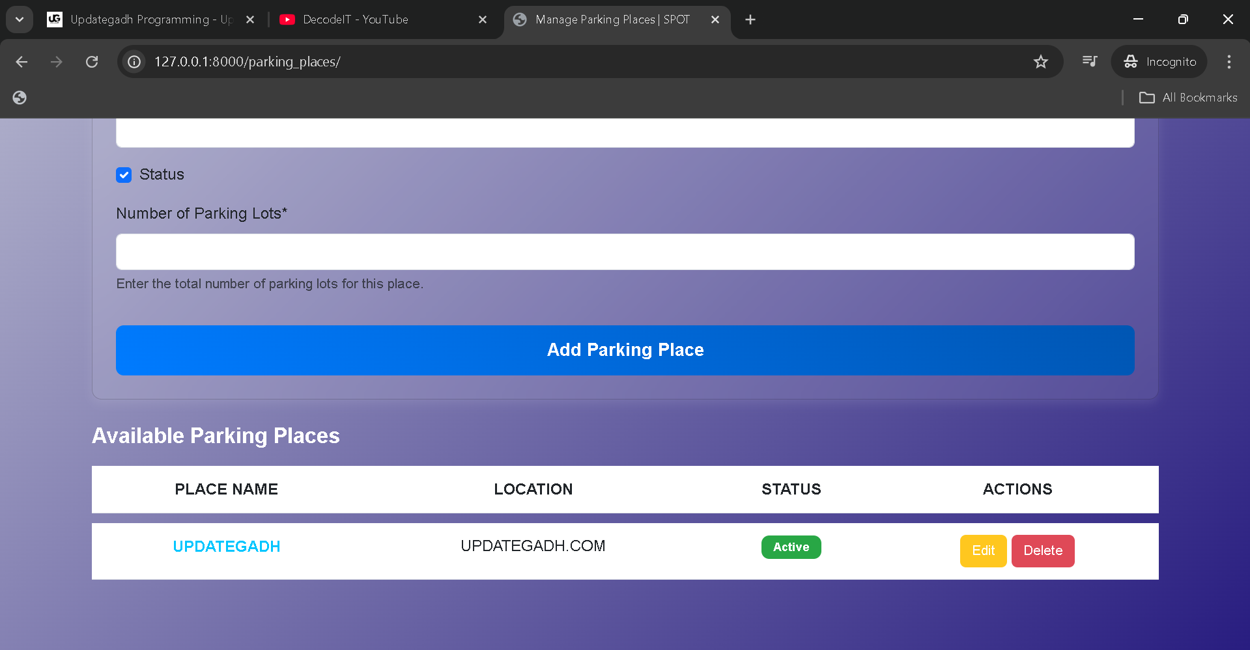Minimize the browser window
This screenshot has width=1250, height=650.
coord(1139,20)
